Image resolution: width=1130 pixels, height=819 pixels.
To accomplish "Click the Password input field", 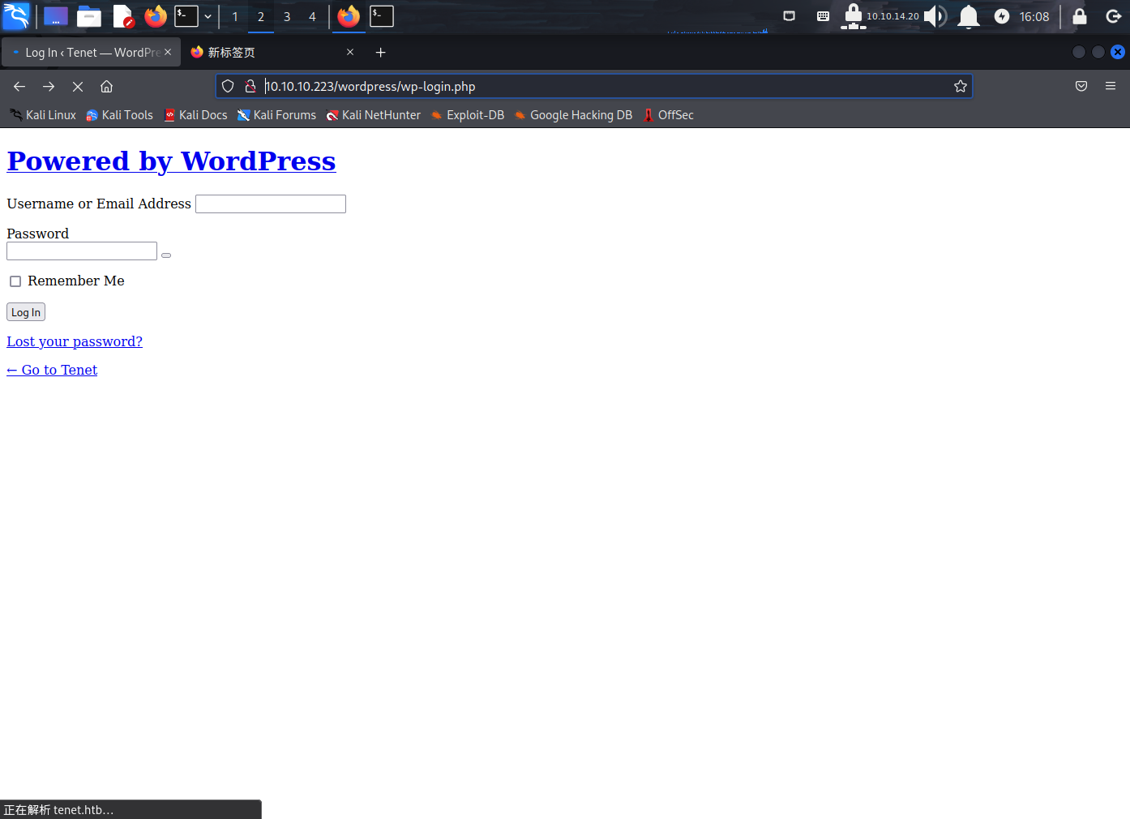I will click(x=82, y=251).
